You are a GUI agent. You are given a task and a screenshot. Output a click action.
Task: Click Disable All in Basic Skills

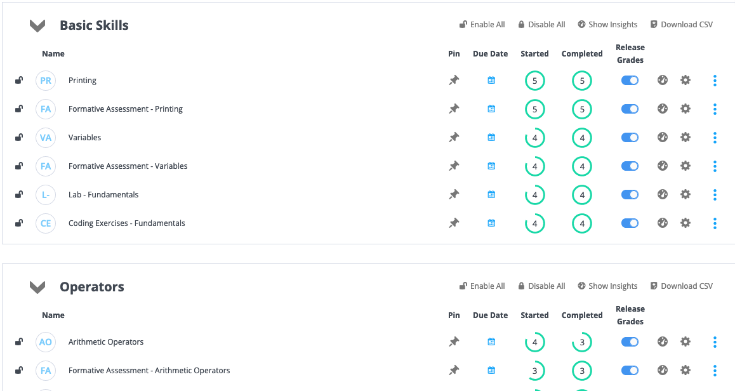541,24
